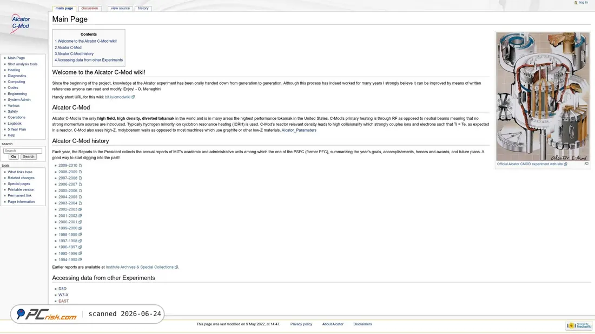Open the Permanent link tool
Screen dimensions: 595x334
click(x=19, y=195)
